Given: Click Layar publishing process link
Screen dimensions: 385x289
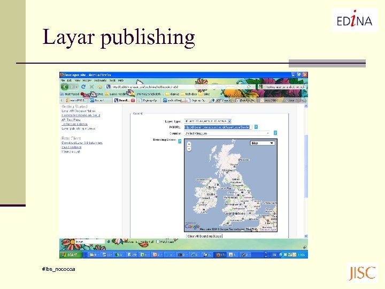Looking at the screenshot, I should (x=78, y=128).
